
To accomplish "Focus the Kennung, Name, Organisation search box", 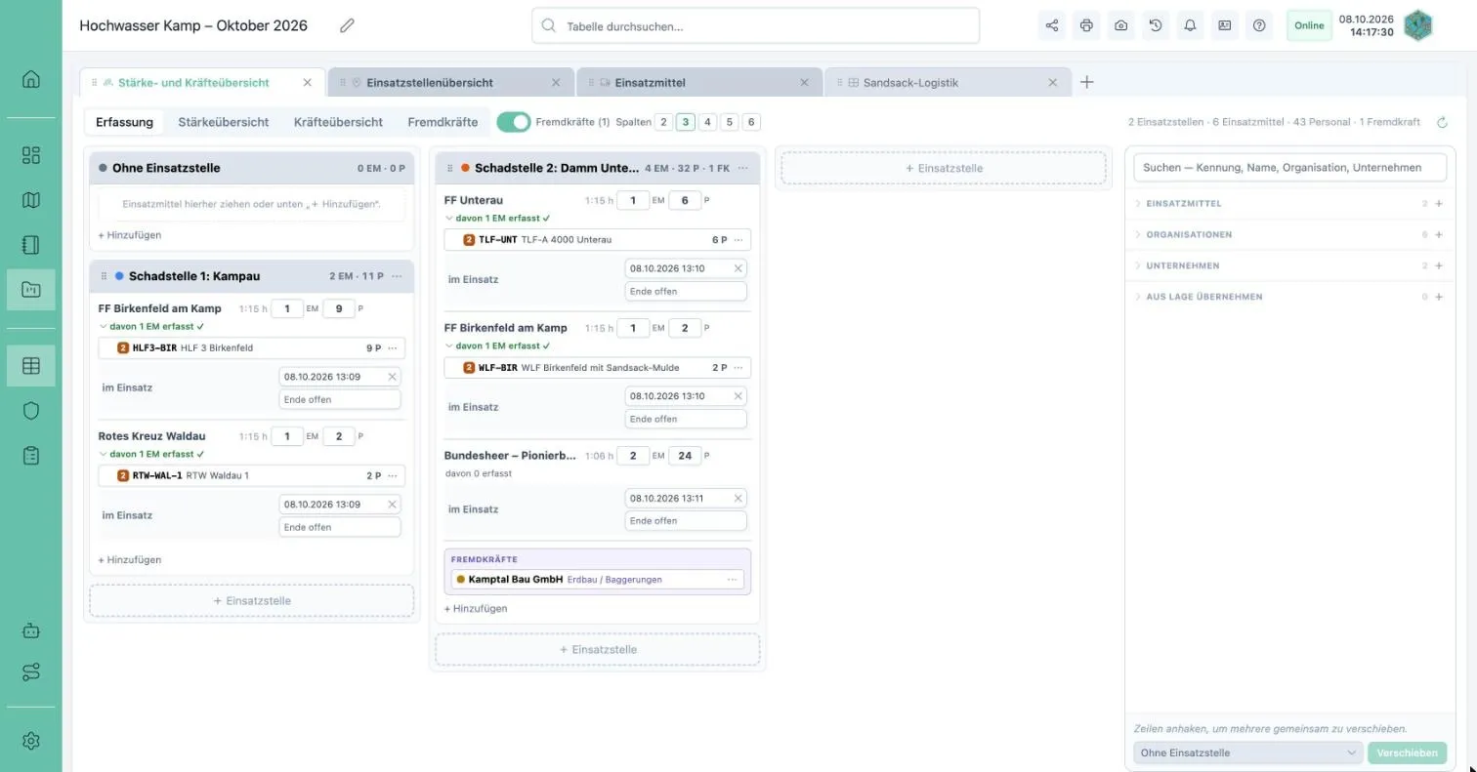I will [x=1289, y=168].
